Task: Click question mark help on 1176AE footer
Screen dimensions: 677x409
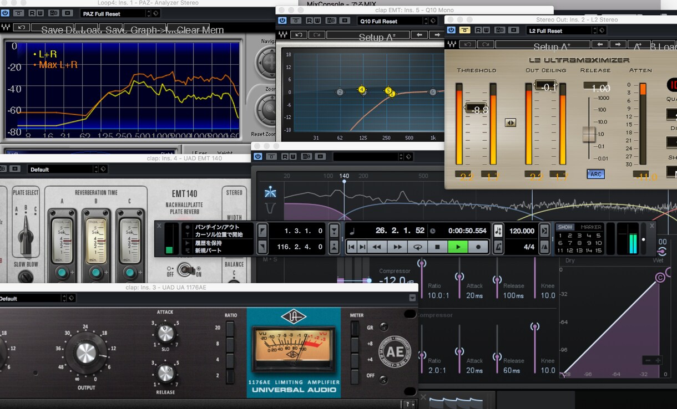Action: pos(408,405)
